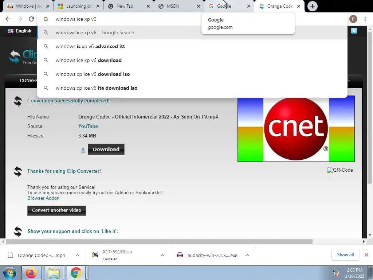Close the New Tab tab
373x280 pixels.
[x=148, y=7]
